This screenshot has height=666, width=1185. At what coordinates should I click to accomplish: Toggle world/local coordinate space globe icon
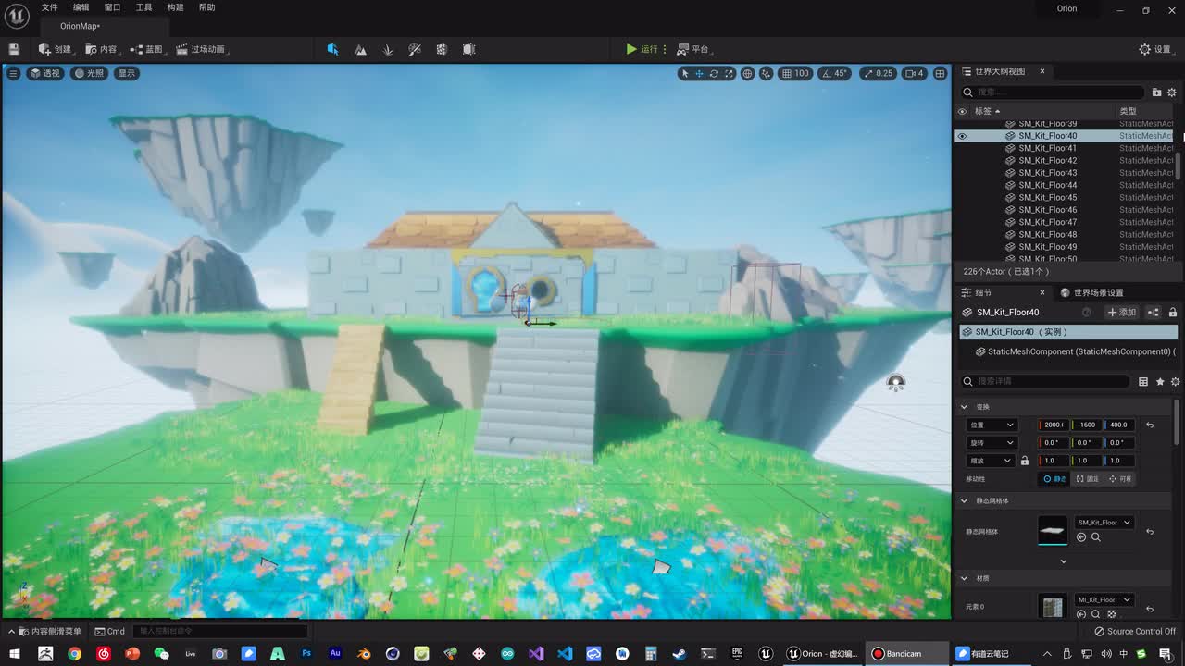747,73
